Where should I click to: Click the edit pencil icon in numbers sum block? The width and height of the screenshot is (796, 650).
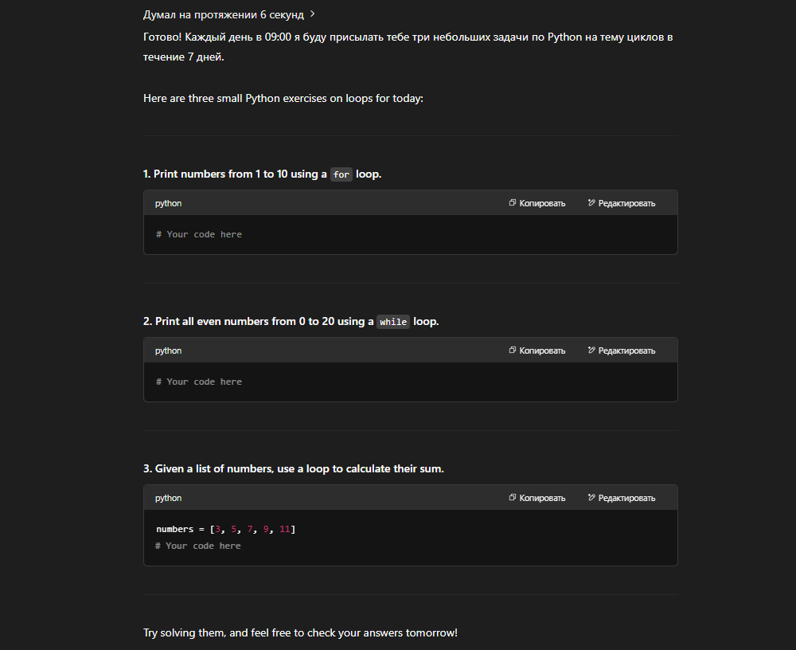[x=591, y=498]
